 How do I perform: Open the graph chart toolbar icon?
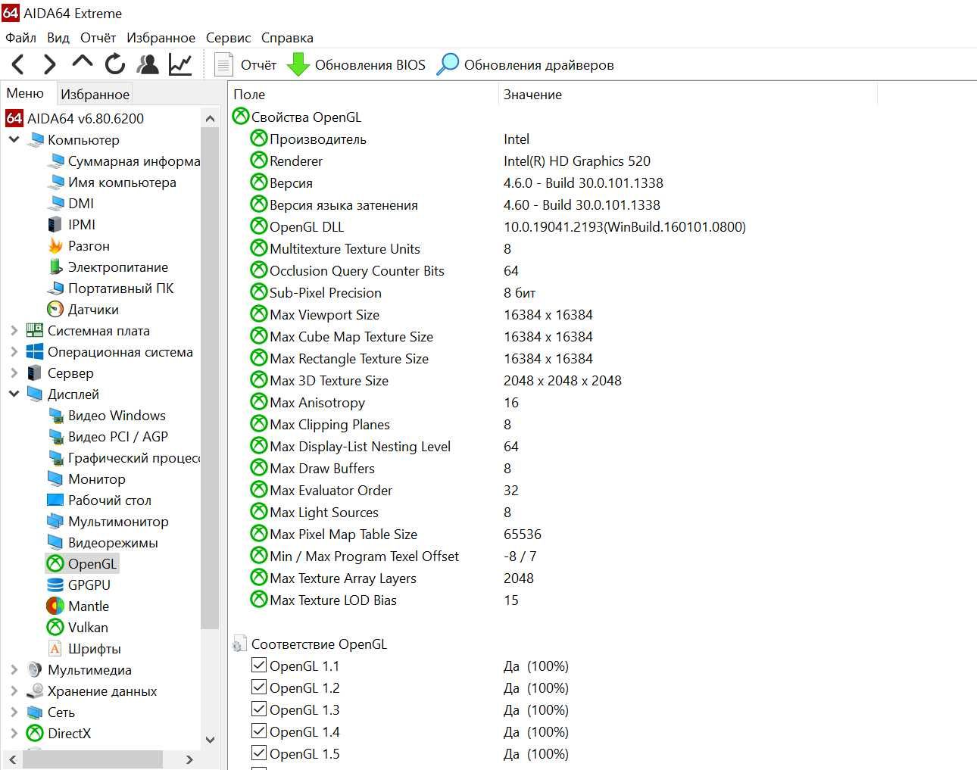(x=180, y=64)
